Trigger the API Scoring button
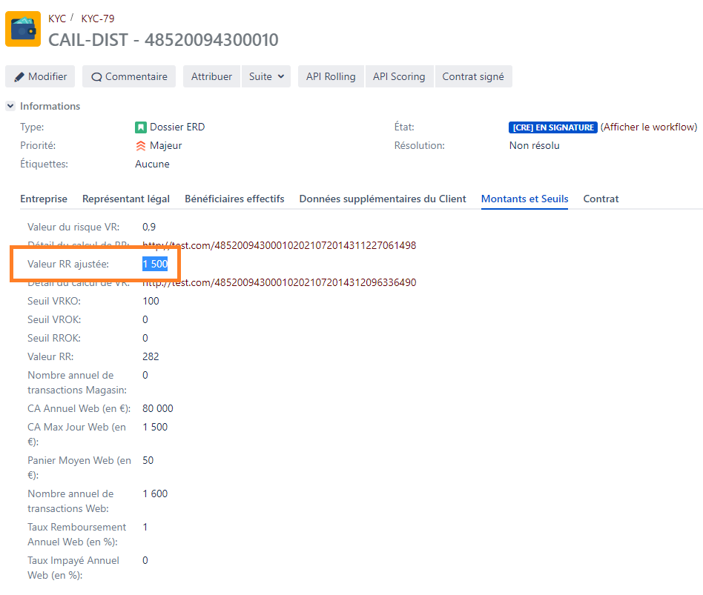This screenshot has height=595, width=703. coord(398,76)
